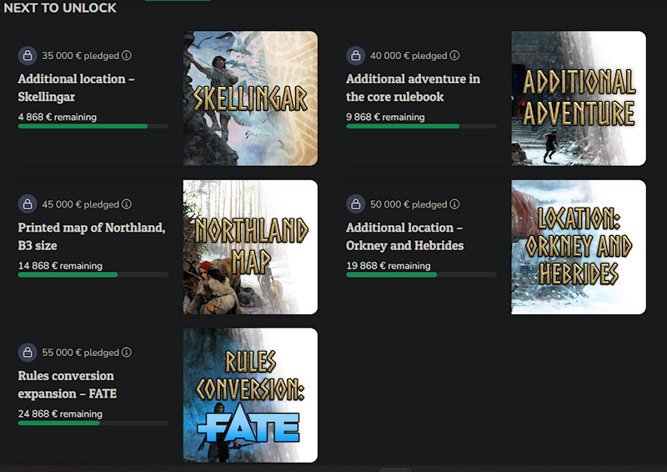Click the lock icon beside 35 000 € pledged

pos(28,56)
